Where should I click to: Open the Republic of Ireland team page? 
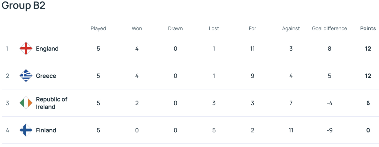click(x=51, y=103)
